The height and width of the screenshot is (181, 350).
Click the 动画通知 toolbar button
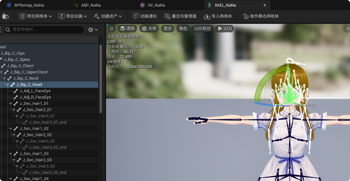click(145, 16)
